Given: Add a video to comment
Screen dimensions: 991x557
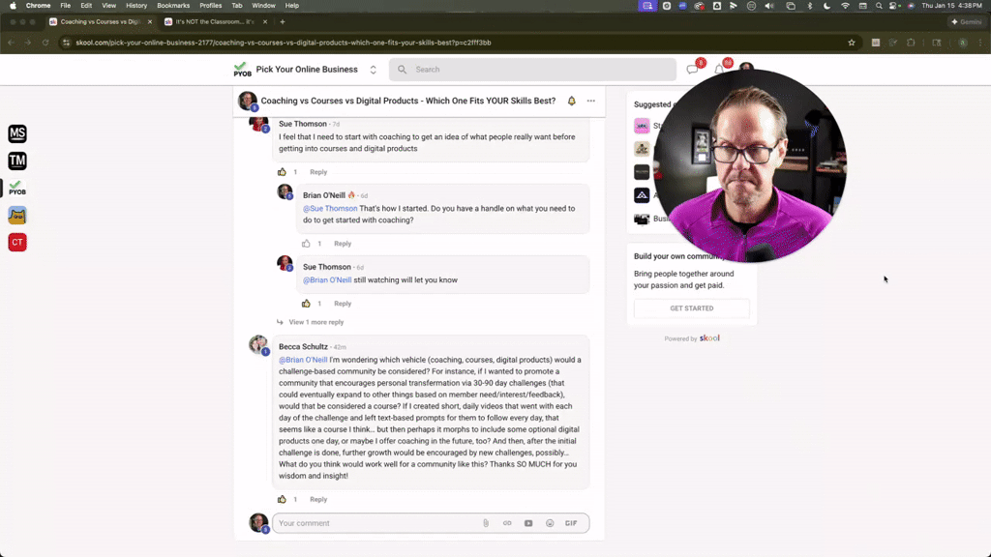Looking at the screenshot, I should point(528,523).
